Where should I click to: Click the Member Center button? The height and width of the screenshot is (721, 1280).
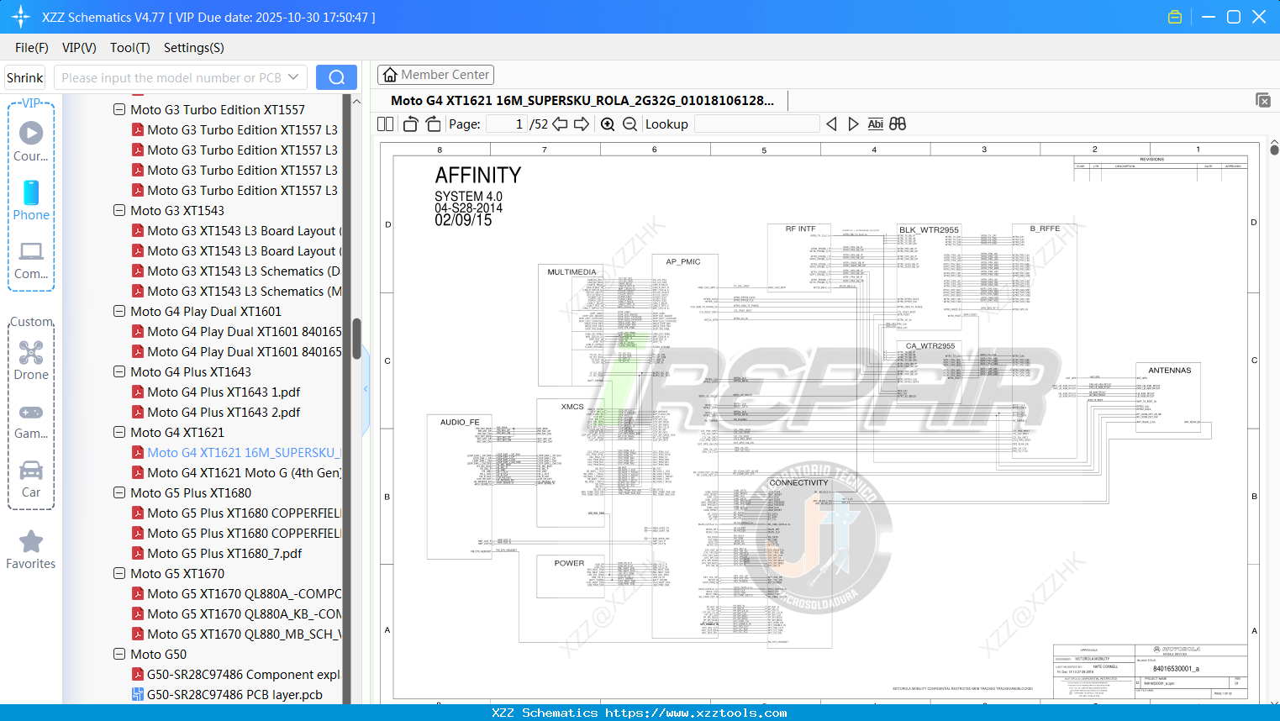pos(435,74)
